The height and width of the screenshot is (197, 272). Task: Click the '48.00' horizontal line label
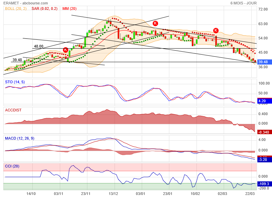click(x=38, y=46)
